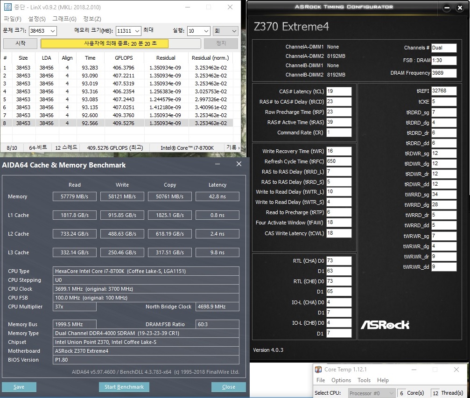Click Start Benchmark in AIDA64
This screenshot has width=470, height=398.
coord(124,387)
